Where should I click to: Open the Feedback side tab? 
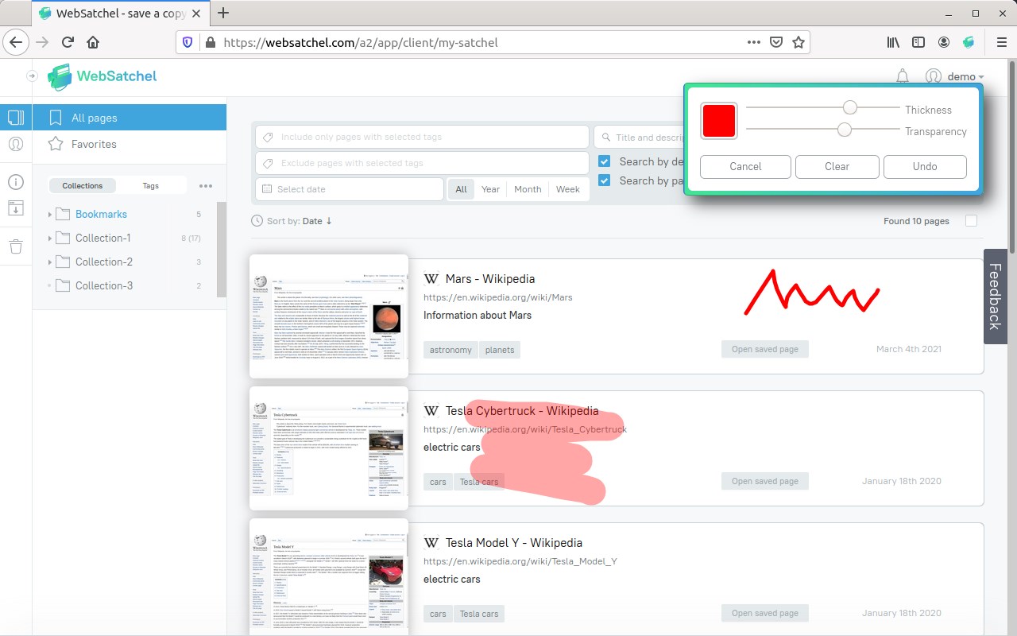click(x=996, y=297)
